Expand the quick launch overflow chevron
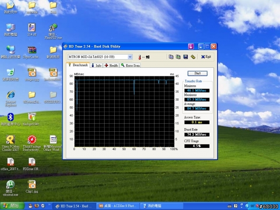280x210 pixels. coord(49,205)
